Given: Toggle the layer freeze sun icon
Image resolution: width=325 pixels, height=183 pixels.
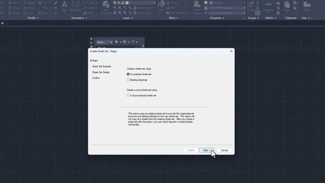Looking at the screenshot, I should coord(118,3).
